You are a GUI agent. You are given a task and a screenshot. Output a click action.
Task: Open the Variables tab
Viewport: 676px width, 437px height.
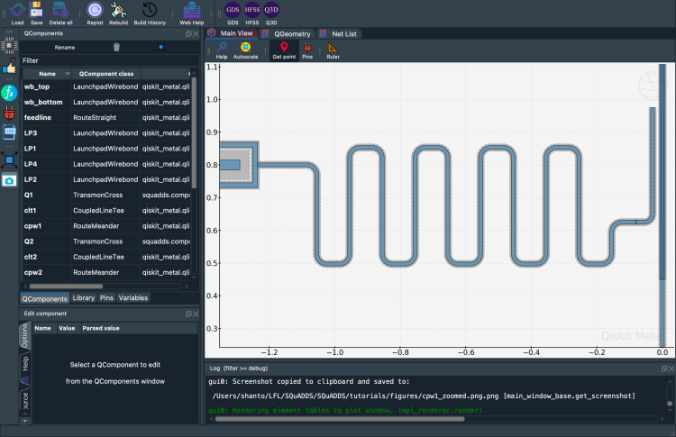tap(133, 298)
